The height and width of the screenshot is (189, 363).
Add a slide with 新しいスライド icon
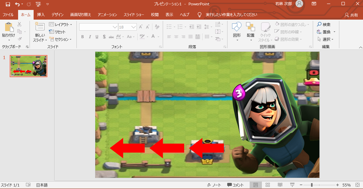tap(40, 26)
